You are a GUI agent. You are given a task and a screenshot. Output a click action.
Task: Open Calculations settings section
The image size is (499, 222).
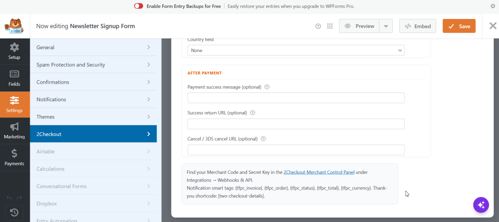[93, 169]
